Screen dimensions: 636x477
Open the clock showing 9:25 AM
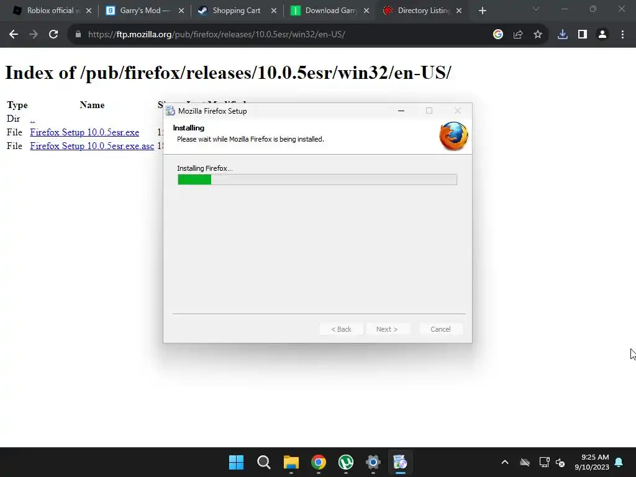[592, 462]
